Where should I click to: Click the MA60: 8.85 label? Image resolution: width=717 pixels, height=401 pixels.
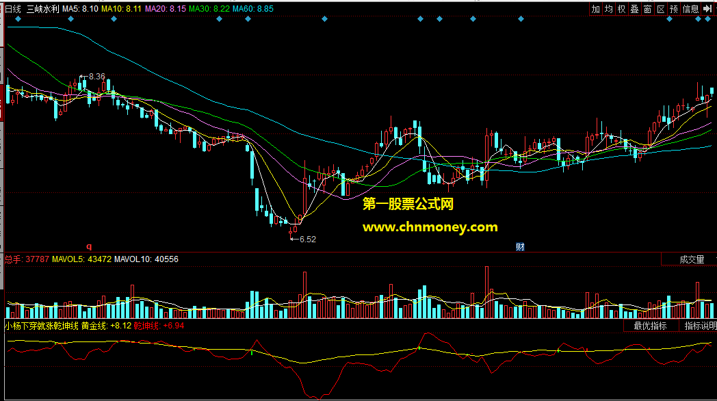pyautogui.click(x=253, y=9)
